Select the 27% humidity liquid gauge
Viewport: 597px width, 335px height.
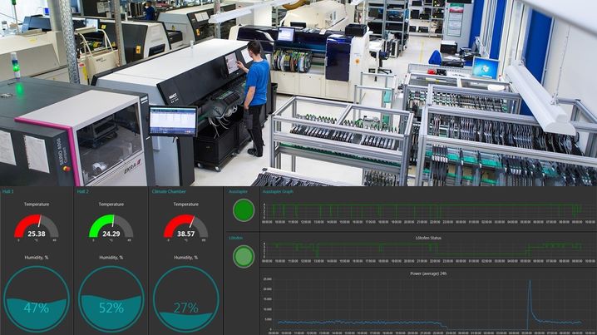click(x=185, y=298)
